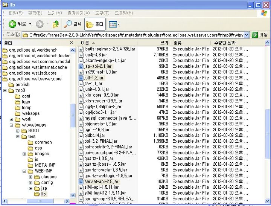
Task: Click the quartz-1.8.5.jar file icon
Action: tap(81, 159)
